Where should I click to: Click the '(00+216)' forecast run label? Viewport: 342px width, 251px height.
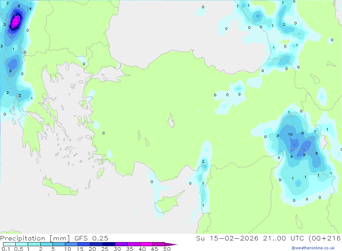[325, 238]
